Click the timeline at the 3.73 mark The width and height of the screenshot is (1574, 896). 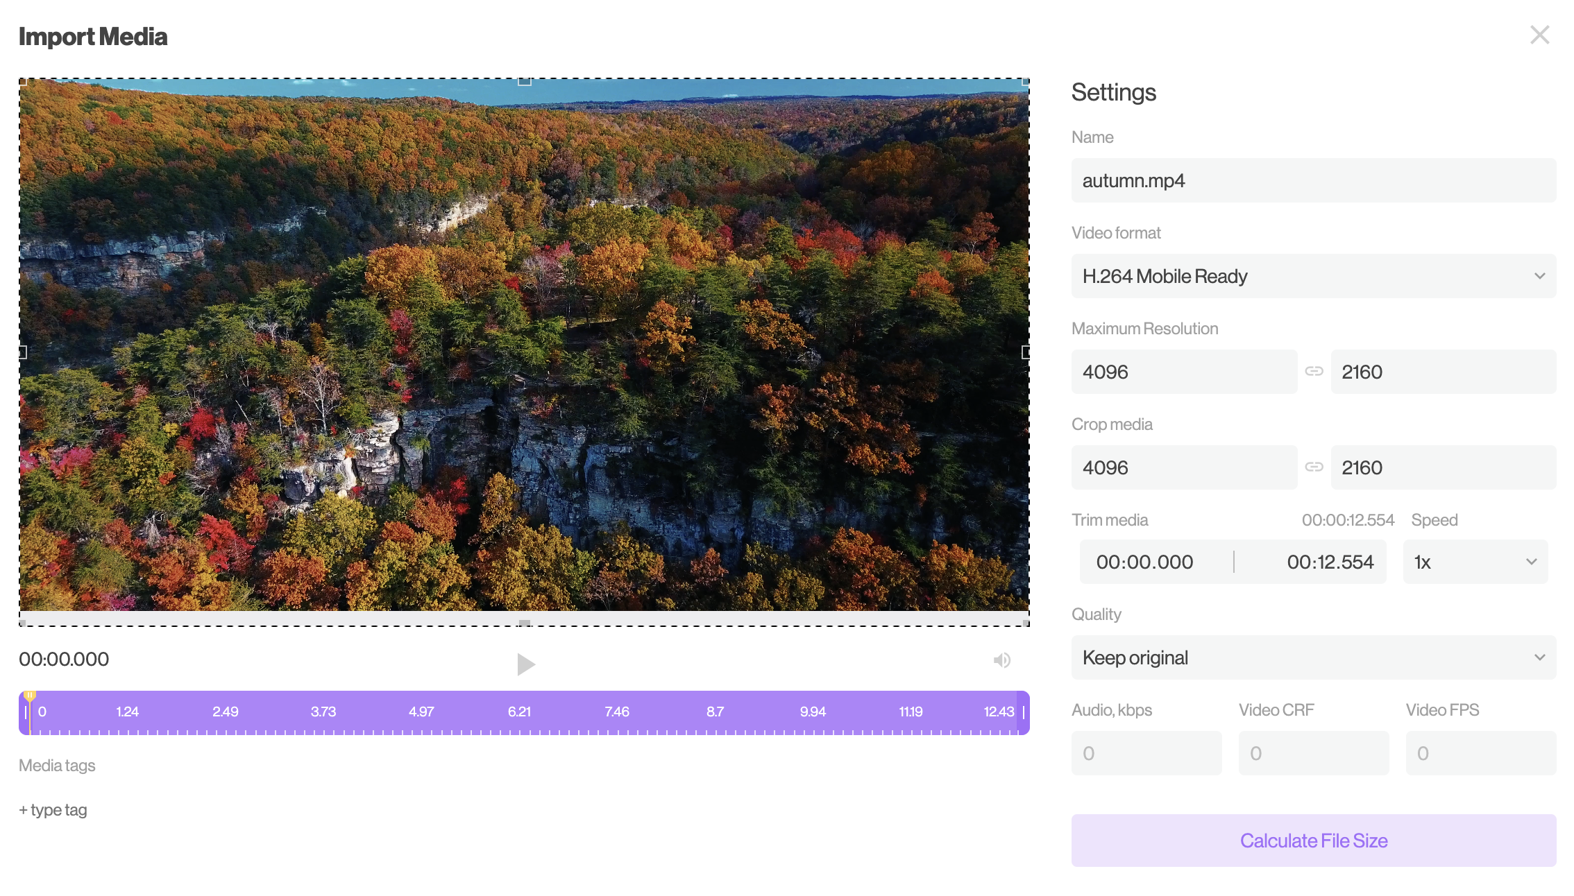click(323, 712)
